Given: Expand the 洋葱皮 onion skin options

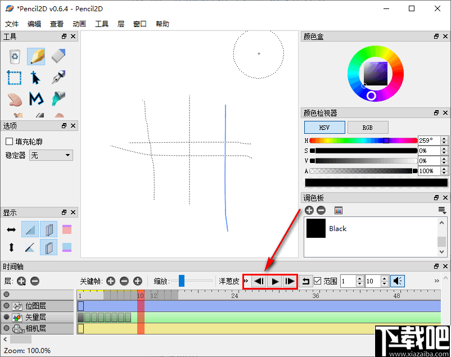Looking at the screenshot, I should pos(245,281).
